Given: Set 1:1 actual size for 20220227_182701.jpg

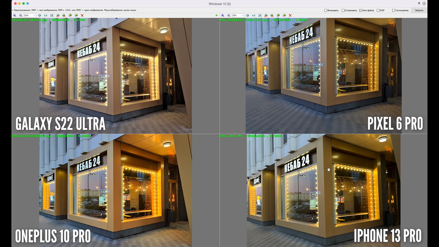Looking at the screenshot, I should pos(46,15).
